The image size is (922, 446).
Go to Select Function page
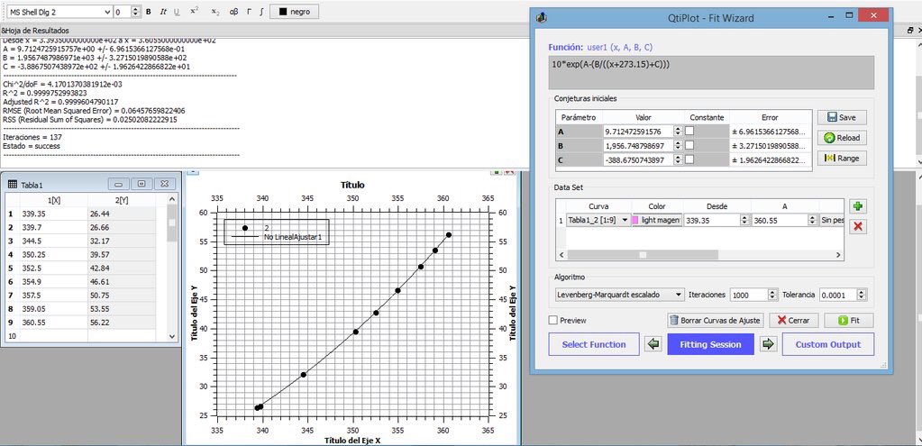point(594,344)
